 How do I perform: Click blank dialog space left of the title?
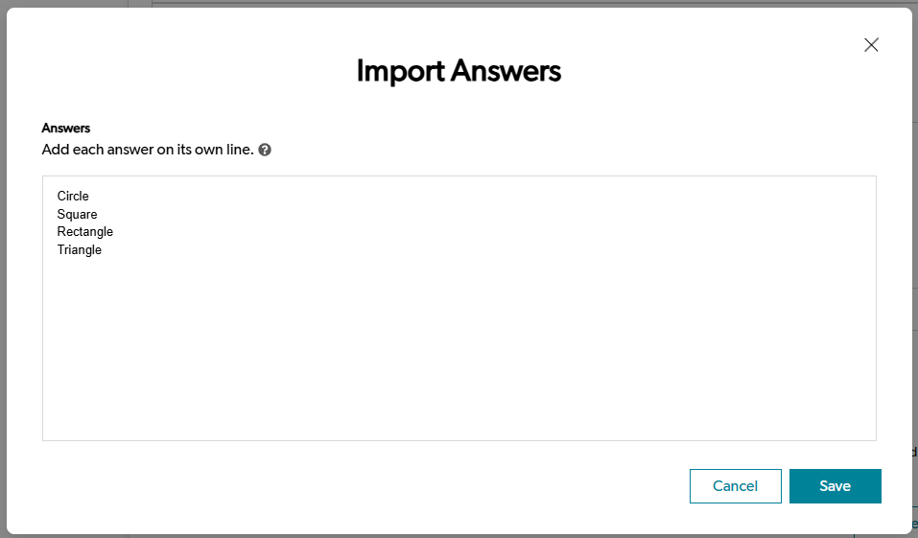[x=192, y=71]
